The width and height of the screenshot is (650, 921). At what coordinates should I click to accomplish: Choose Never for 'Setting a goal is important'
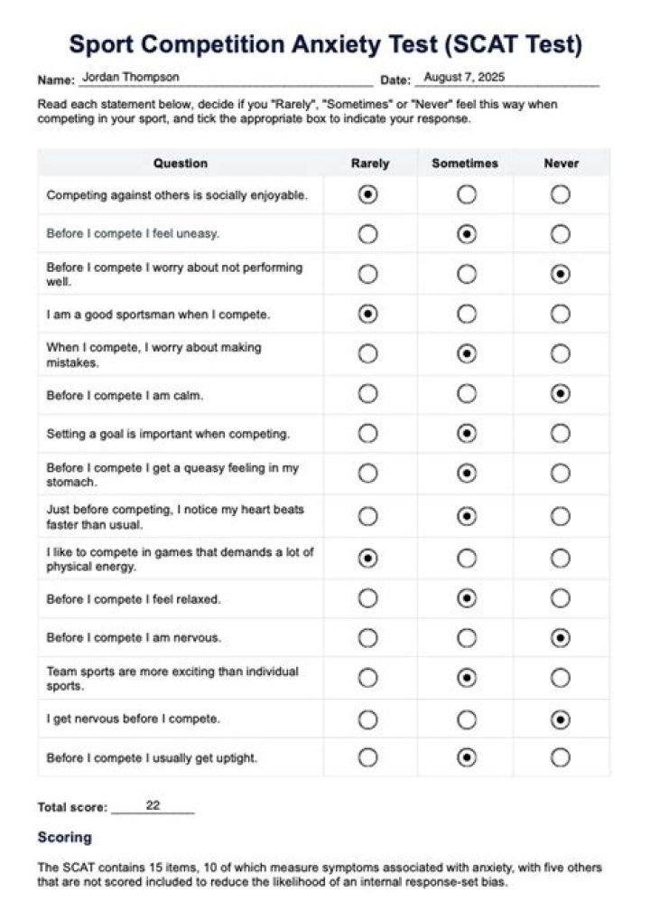(561, 434)
